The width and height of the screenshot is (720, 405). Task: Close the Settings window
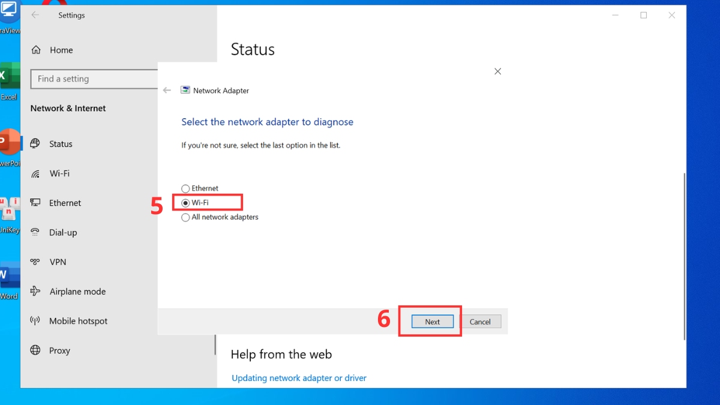click(x=672, y=16)
